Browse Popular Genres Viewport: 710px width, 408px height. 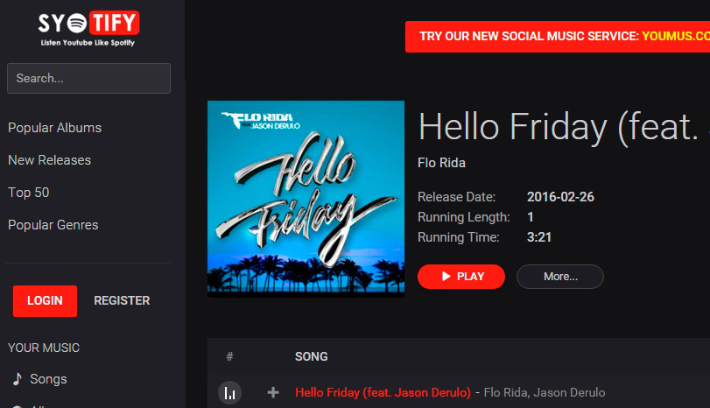pyautogui.click(x=53, y=225)
